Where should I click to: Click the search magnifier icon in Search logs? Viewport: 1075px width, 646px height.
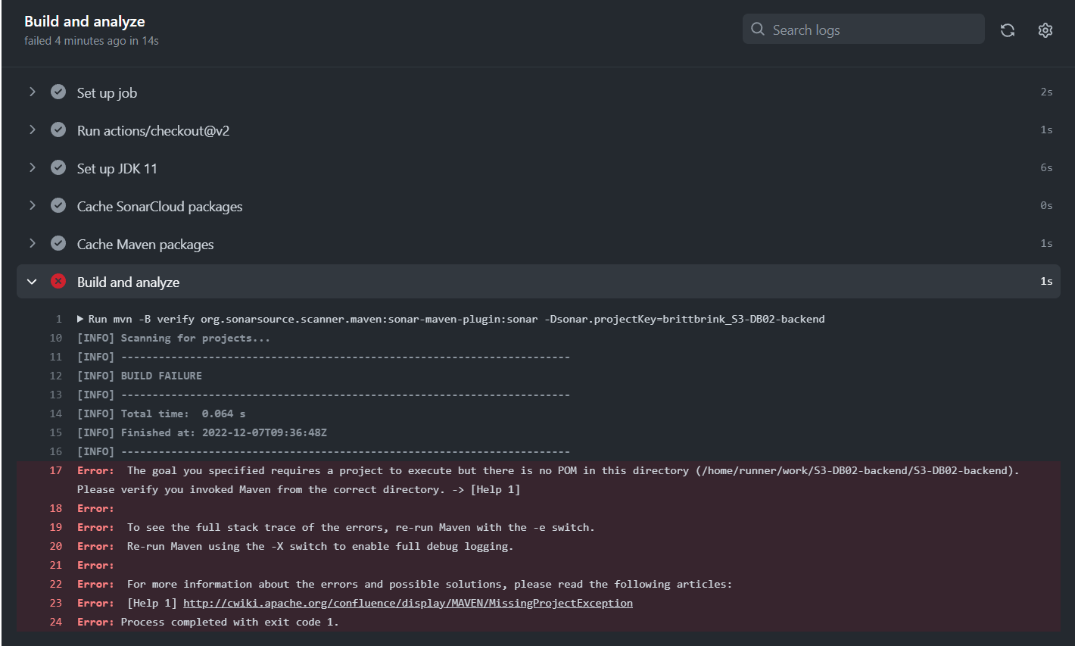(758, 29)
